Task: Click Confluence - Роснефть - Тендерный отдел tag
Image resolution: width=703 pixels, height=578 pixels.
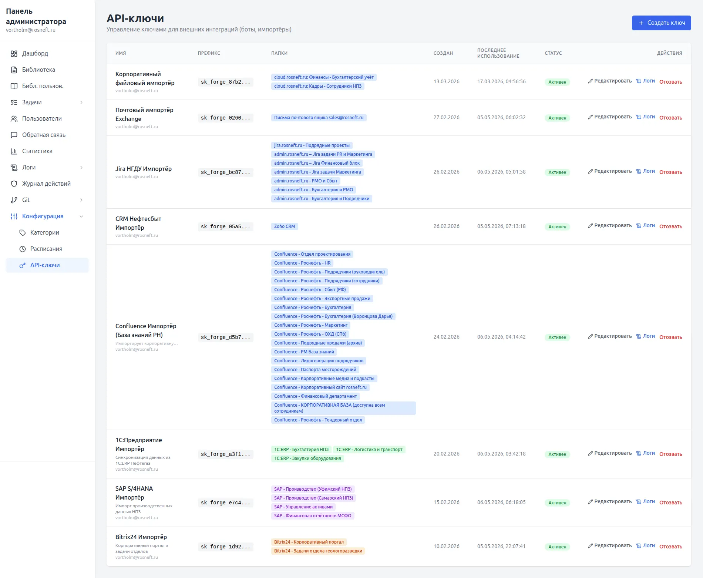Action: coord(318,420)
